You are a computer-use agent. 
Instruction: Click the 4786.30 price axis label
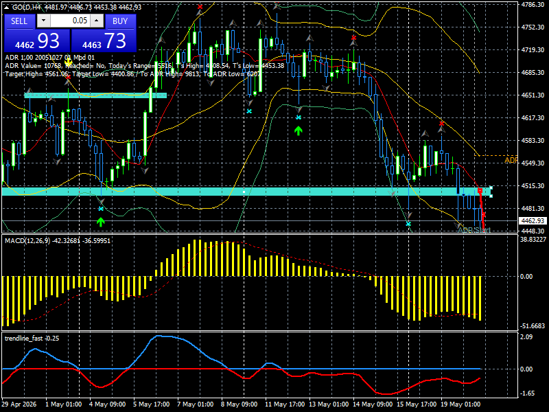[533, 5]
